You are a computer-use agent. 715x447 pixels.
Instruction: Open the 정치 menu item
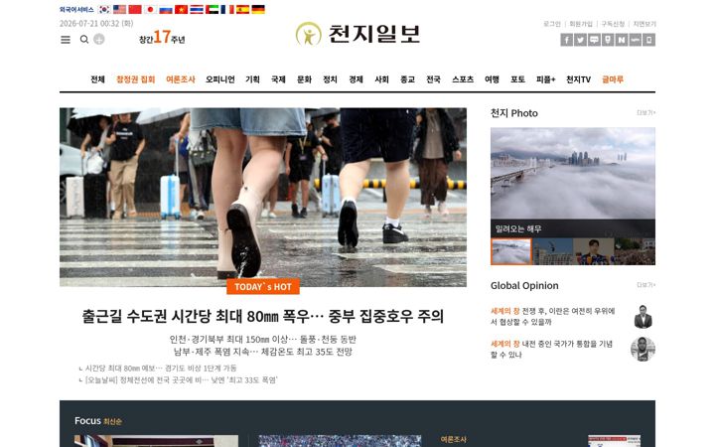click(x=330, y=79)
